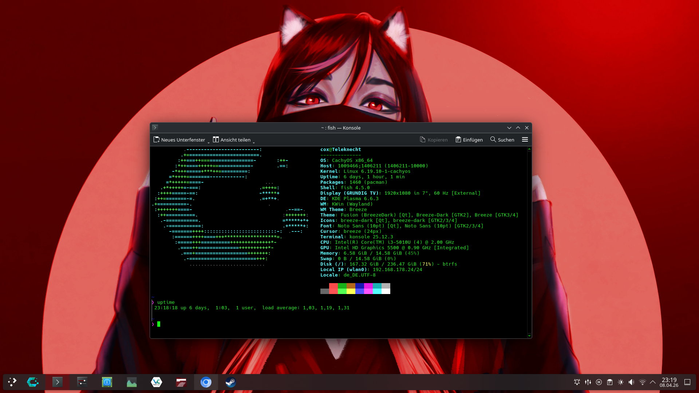Click the Uptime value "6 days, 1 hour, 1 min"
This screenshot has height=393, width=699.
click(x=374, y=177)
